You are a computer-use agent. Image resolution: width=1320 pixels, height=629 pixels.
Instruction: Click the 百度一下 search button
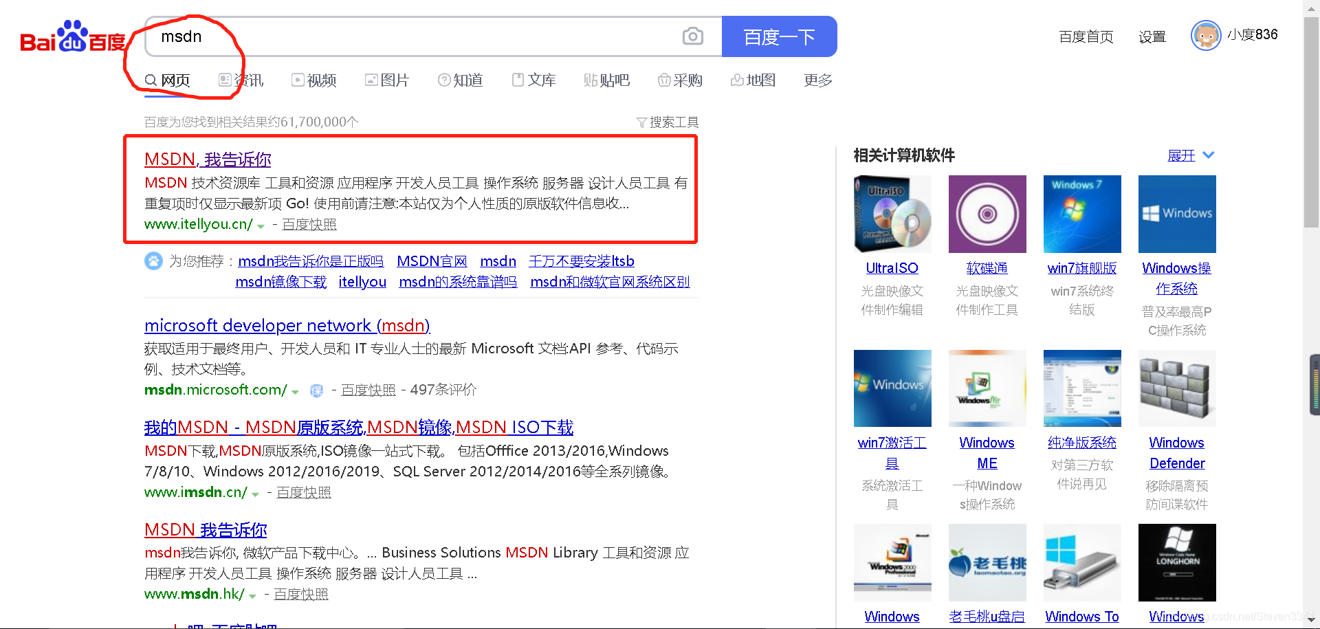click(x=780, y=36)
